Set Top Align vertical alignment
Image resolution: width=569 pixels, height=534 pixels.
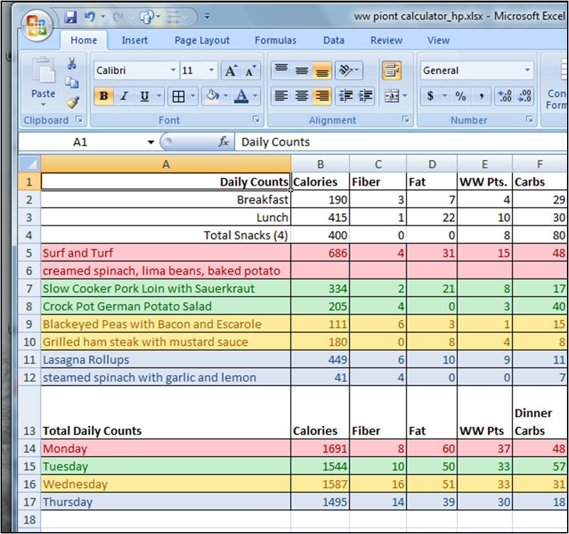[x=281, y=70]
